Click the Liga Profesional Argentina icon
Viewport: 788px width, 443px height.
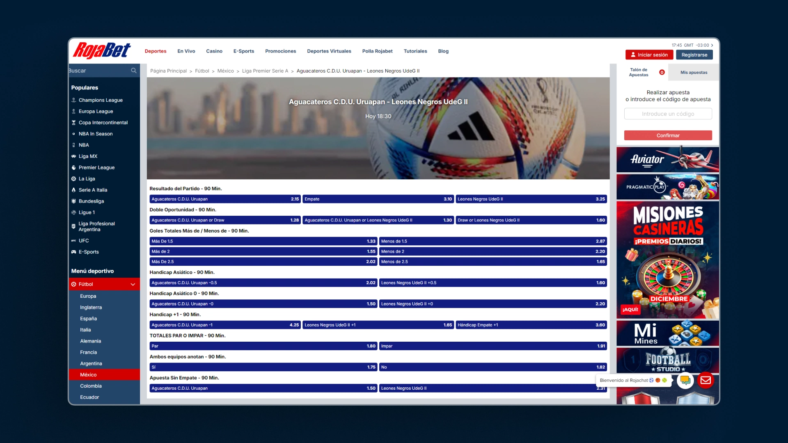pos(74,226)
